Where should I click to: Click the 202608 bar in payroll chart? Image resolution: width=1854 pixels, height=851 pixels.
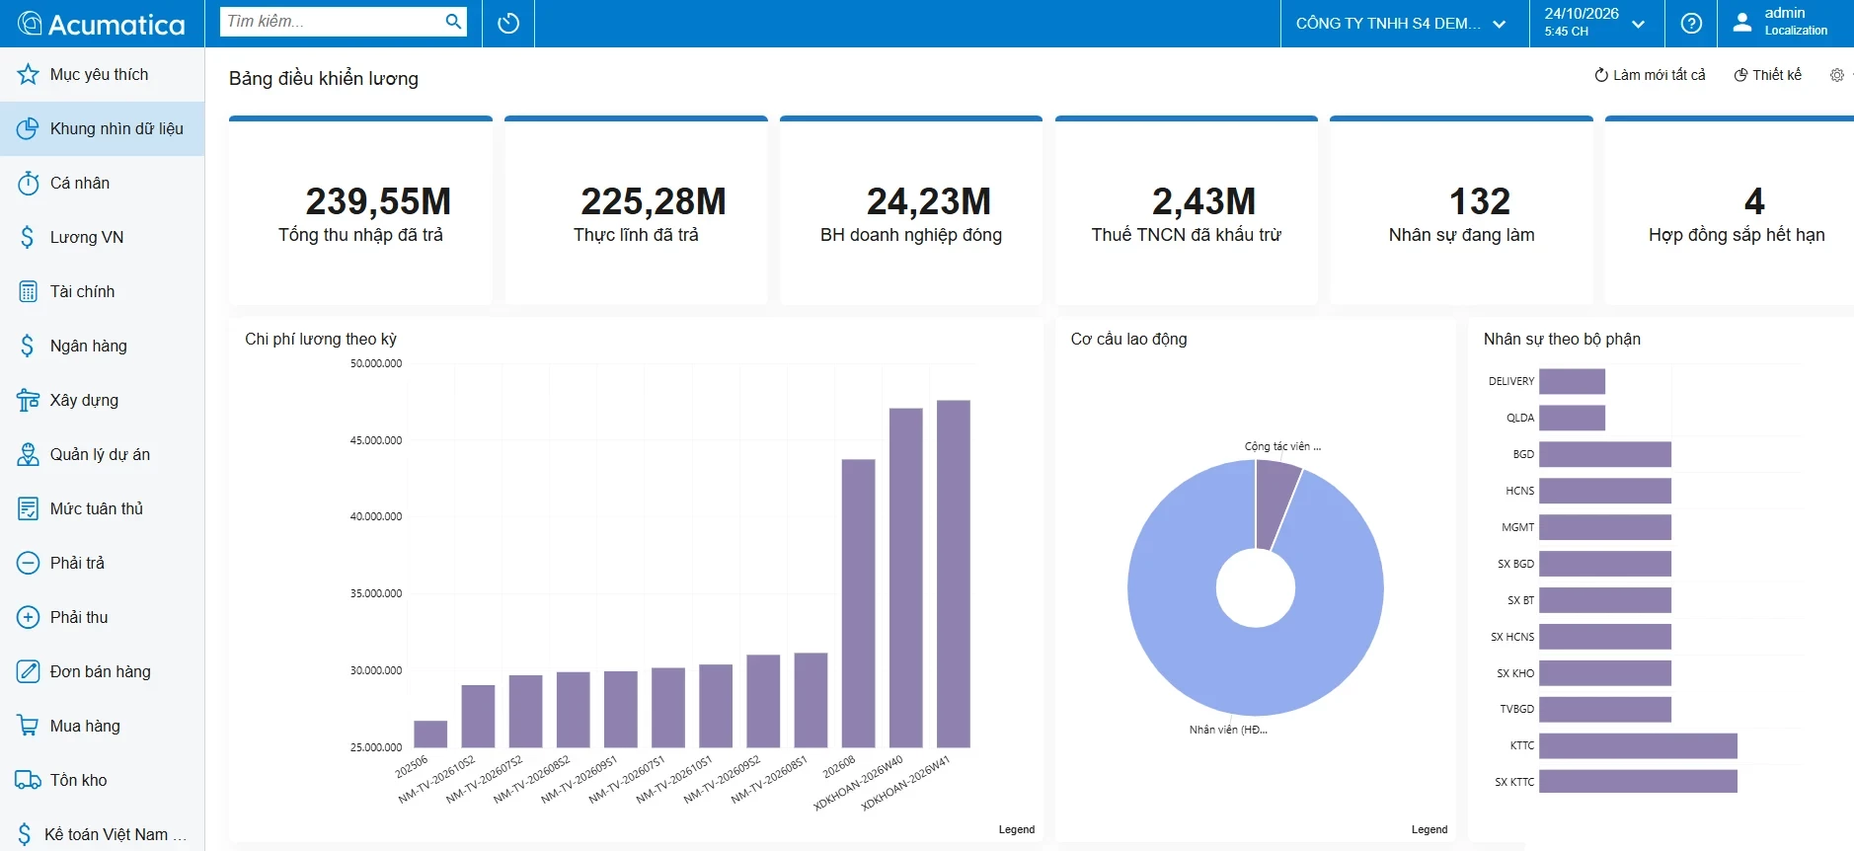[x=858, y=603]
